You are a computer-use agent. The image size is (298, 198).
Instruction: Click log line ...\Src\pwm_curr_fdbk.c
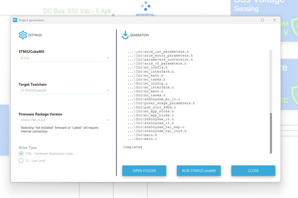[152, 107]
